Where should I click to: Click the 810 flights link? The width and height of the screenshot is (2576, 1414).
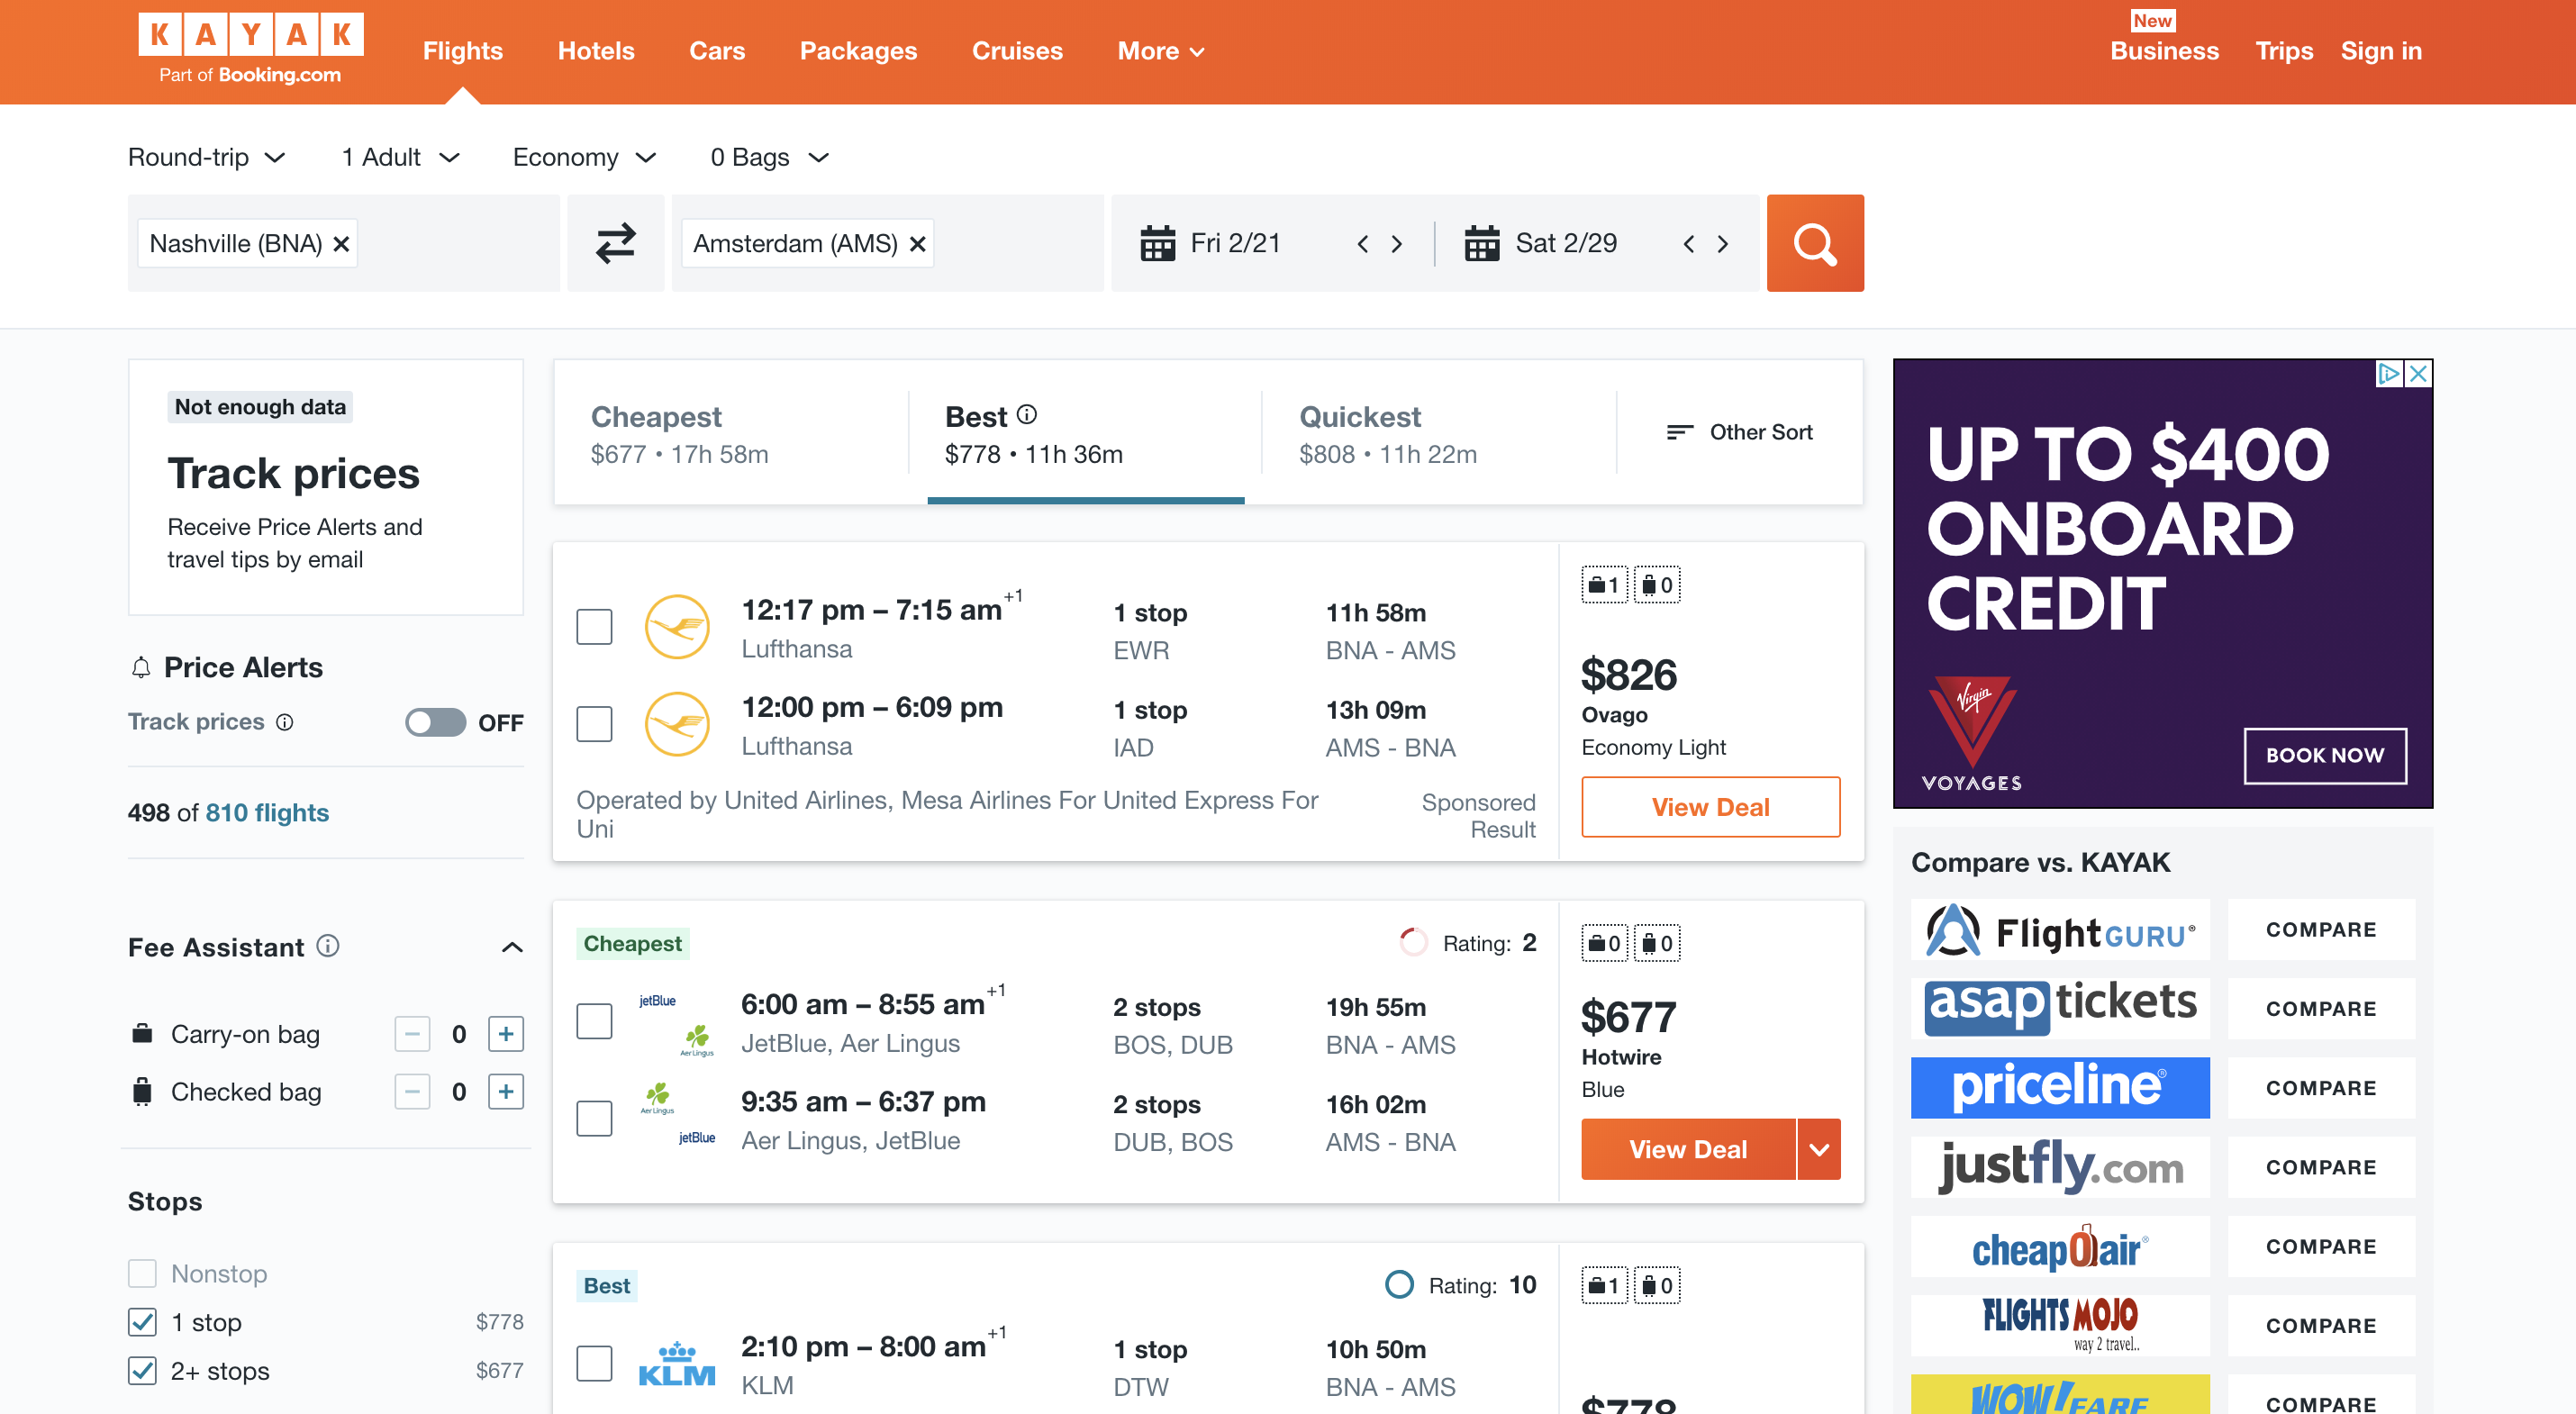point(267,812)
